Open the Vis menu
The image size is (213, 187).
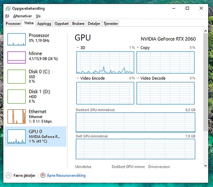click(38, 16)
